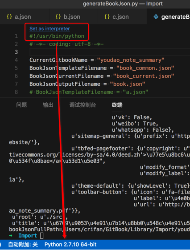This screenshot has height=250, width=190.
Task: Open the a.json editor tab
Action: tap(25, 16)
